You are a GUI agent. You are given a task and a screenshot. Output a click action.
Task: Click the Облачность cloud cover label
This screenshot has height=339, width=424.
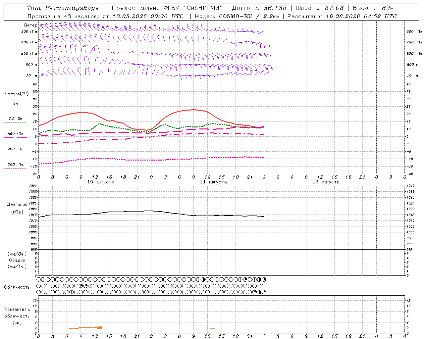point(17,287)
